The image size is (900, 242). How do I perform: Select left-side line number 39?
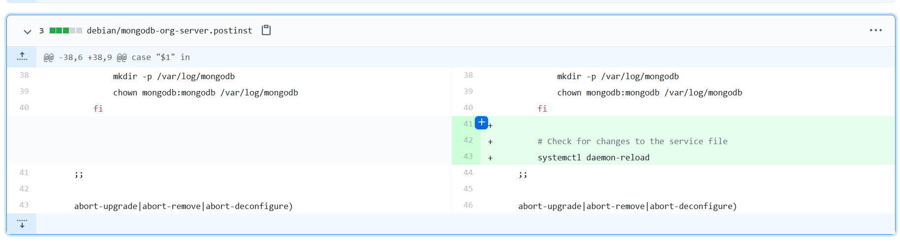pos(24,91)
